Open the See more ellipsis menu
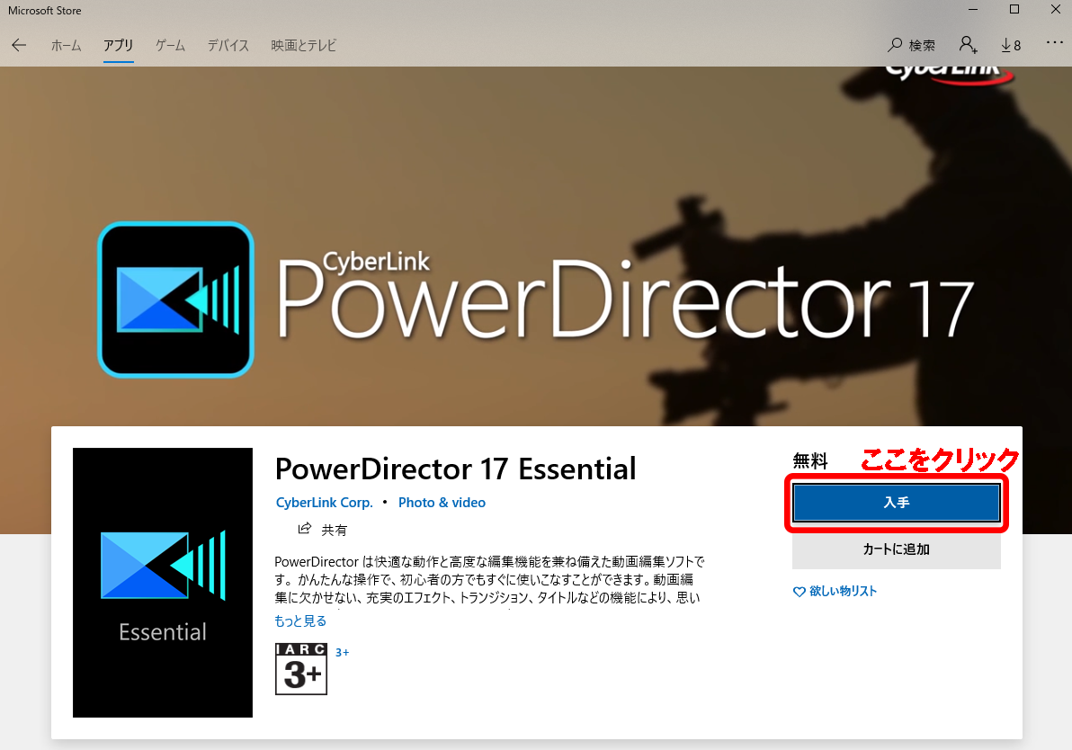Screen dimensions: 1072x750 click(x=1054, y=45)
